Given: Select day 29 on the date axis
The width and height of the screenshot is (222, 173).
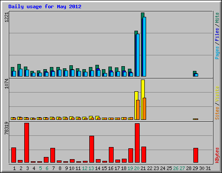Looking at the screenshot, I should click(195, 168).
